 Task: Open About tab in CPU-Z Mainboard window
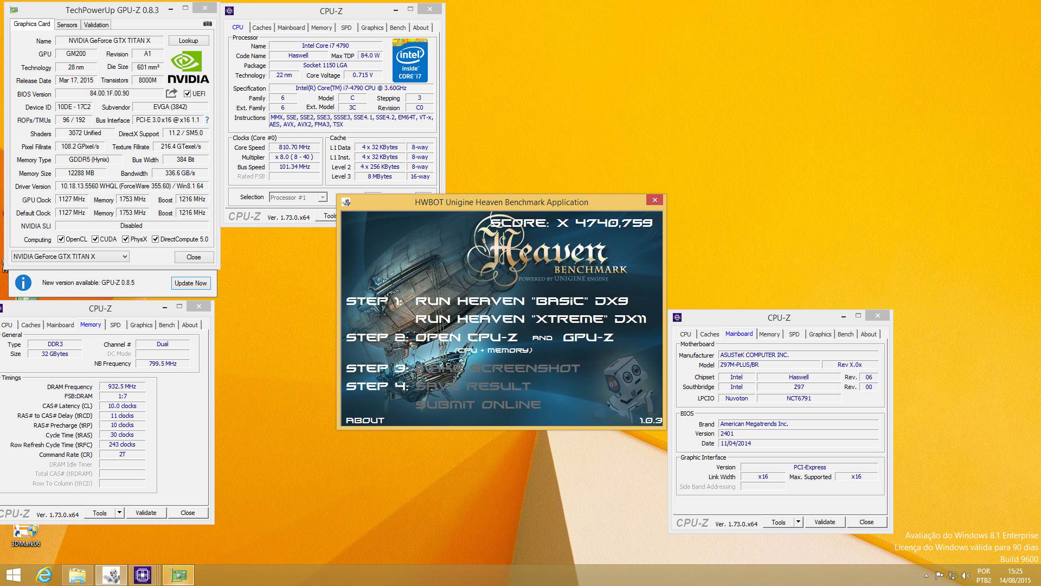tap(869, 334)
